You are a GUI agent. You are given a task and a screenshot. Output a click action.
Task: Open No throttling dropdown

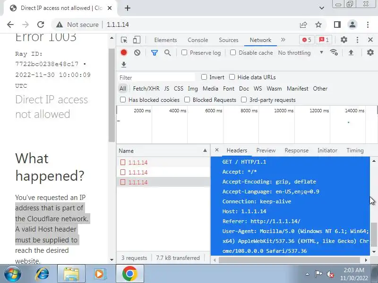tap(301, 53)
